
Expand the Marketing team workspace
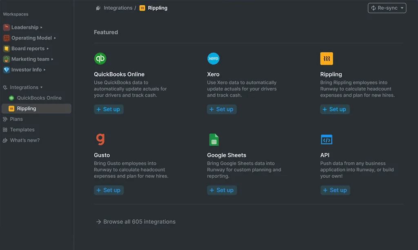coord(52,59)
